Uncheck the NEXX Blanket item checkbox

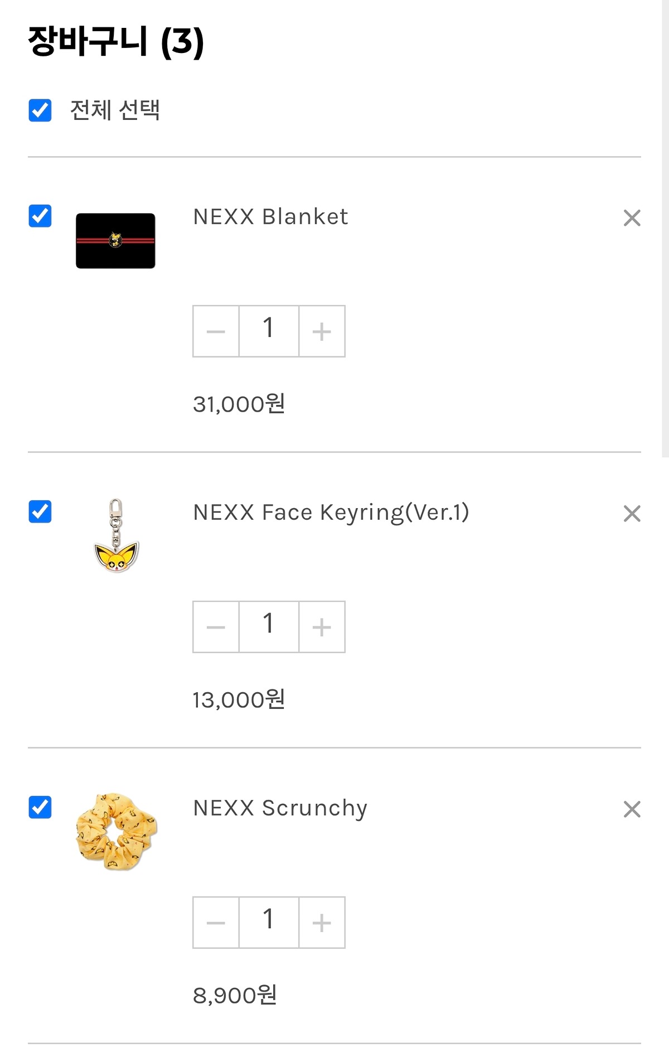40,216
